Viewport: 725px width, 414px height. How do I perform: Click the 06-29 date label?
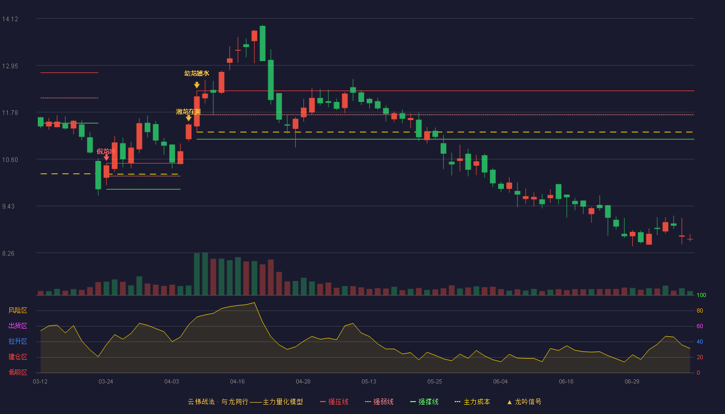pos(632,381)
